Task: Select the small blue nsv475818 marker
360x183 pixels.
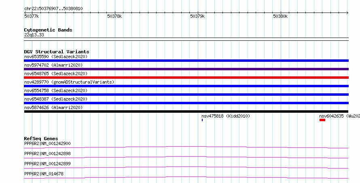Action: point(202,120)
